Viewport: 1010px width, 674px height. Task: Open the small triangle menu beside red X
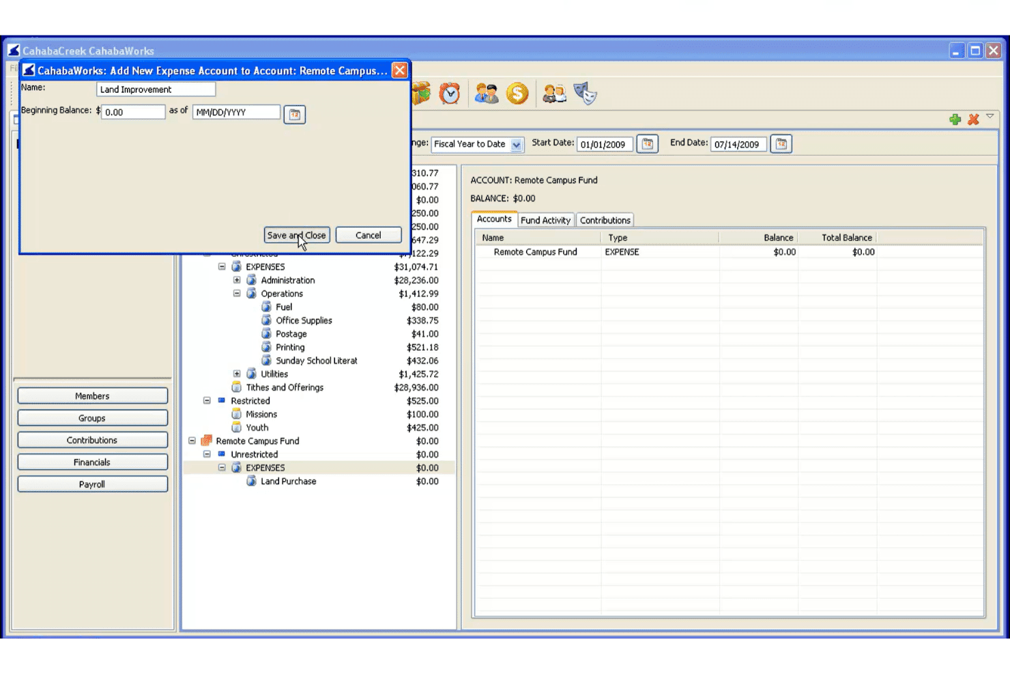point(990,117)
